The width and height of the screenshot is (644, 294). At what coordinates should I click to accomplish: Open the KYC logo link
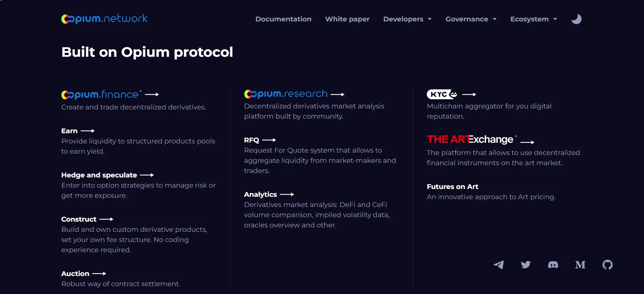click(442, 94)
